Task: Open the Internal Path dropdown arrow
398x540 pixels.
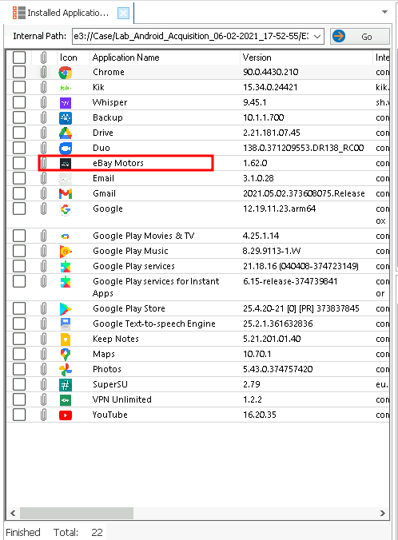Action: [317, 36]
